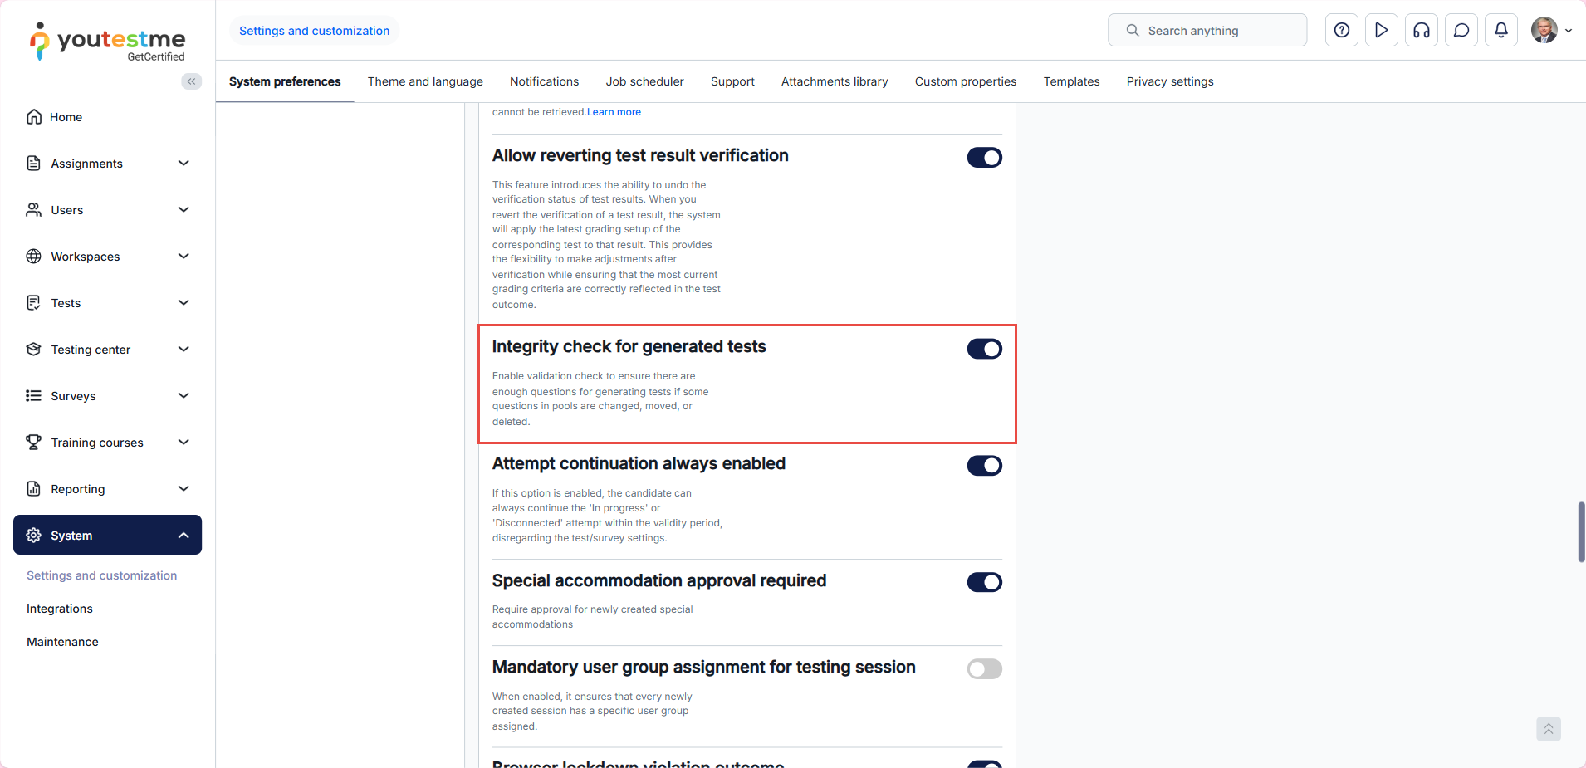Open the Privacy settings tab
This screenshot has width=1586, height=768.
pyautogui.click(x=1169, y=81)
